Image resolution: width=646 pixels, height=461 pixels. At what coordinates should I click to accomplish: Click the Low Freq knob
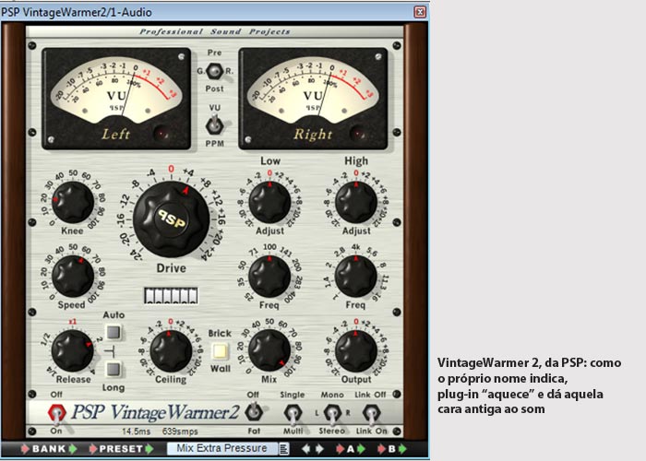(269, 277)
